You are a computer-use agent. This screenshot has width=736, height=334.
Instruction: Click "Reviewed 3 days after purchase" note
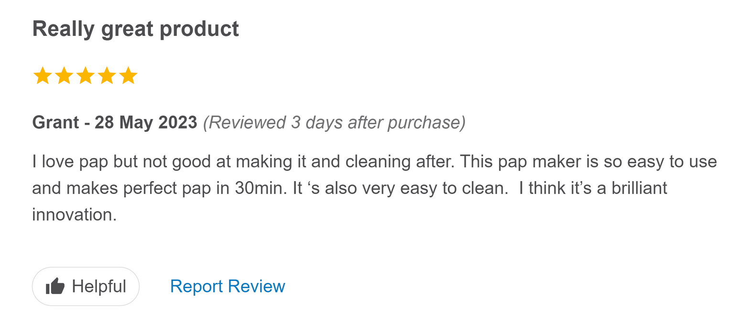pyautogui.click(x=334, y=123)
